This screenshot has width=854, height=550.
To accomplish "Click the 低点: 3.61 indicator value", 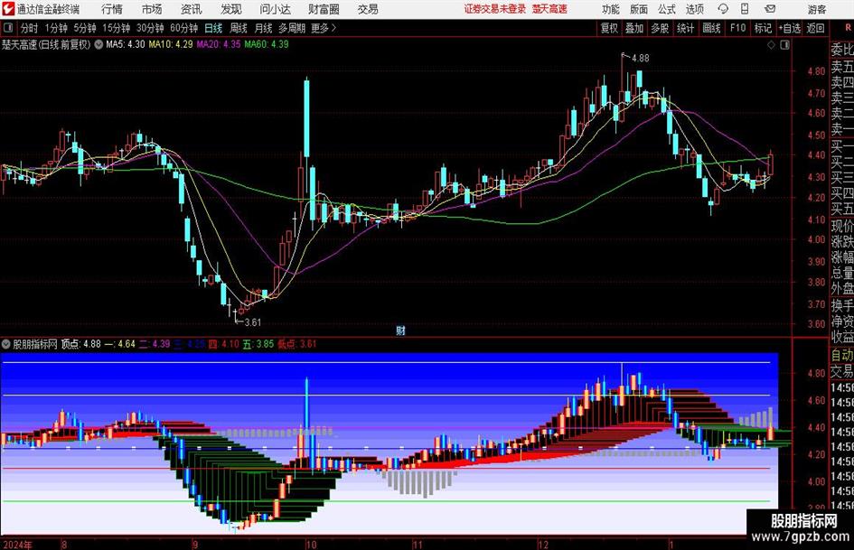I will tap(296, 344).
